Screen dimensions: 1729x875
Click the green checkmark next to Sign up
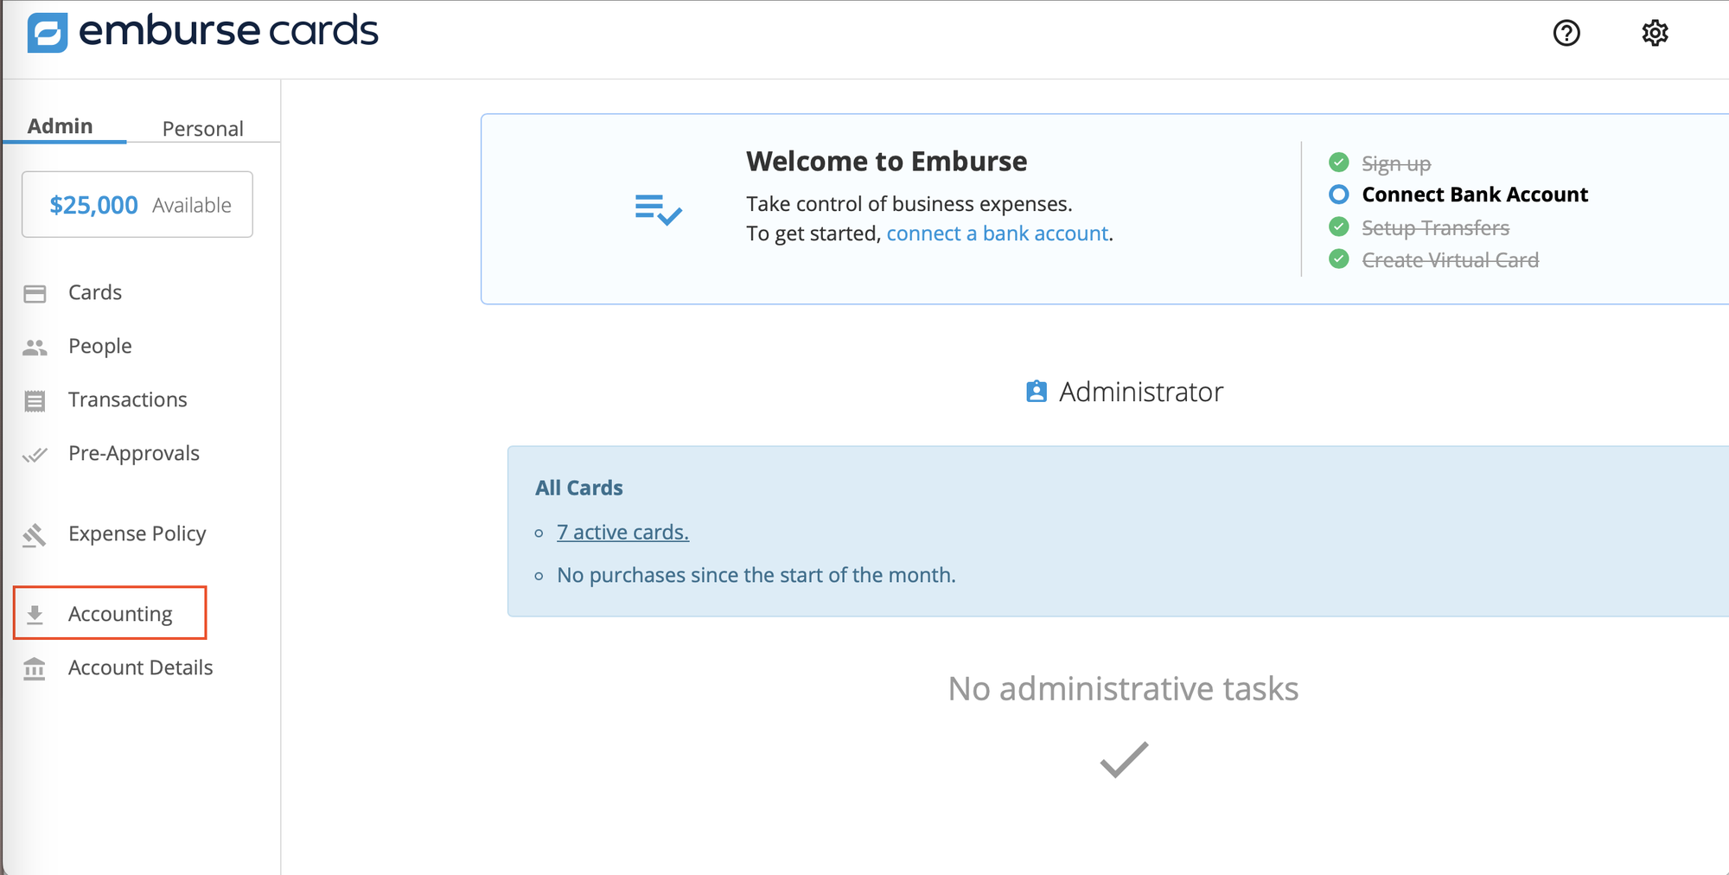click(x=1338, y=163)
